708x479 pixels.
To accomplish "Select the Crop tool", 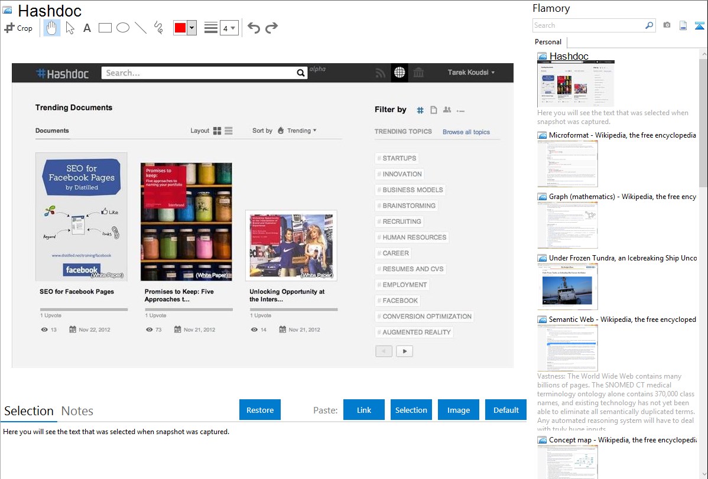I will point(18,28).
